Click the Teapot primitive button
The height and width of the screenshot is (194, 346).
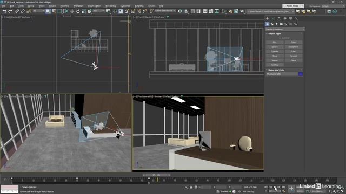click(x=275, y=60)
